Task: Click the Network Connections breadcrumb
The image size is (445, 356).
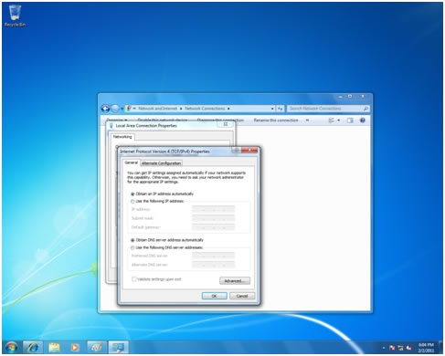Action: coord(205,109)
